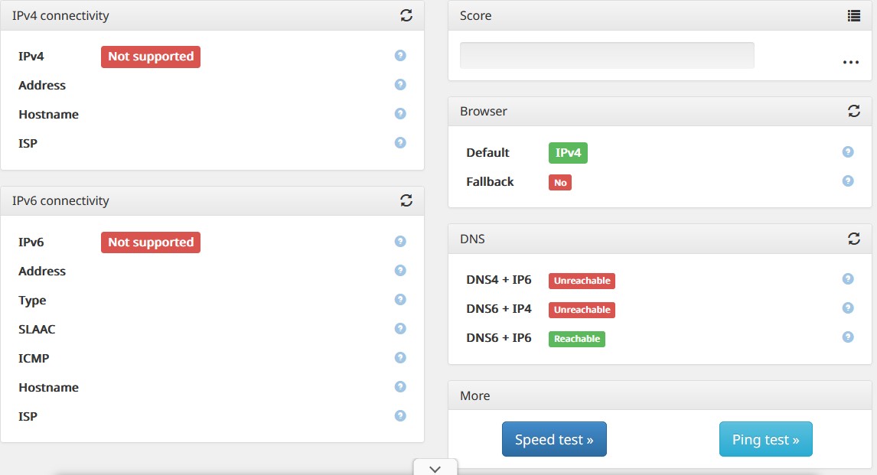The height and width of the screenshot is (475, 877).
Task: Open the Score list icon
Action: coord(854,15)
